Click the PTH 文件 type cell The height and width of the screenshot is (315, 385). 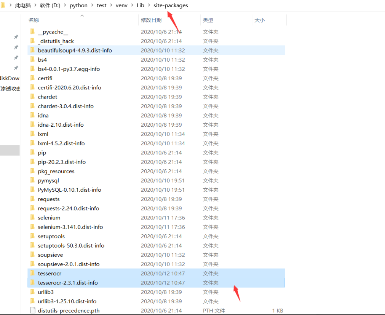[x=214, y=310]
